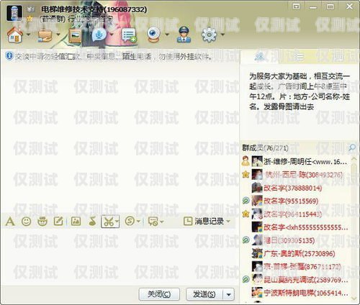The image size is (360, 305).
Task: Expand the screenshot tool options arrow
Action: 117,221
